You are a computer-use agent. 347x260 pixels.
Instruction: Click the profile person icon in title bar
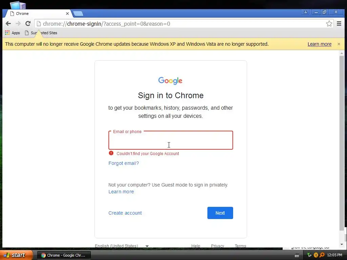coord(306,12)
